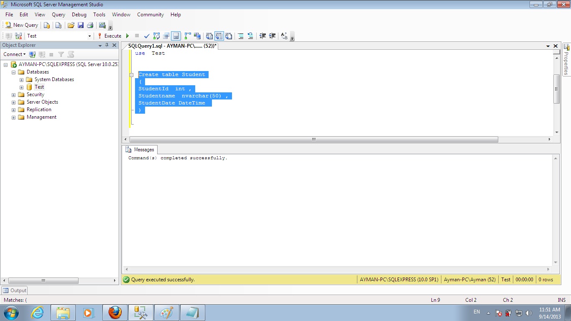Screen dimensions: 571x321
Task: Click the Filter funnel icon in Object Explorer
Action: click(x=61, y=54)
